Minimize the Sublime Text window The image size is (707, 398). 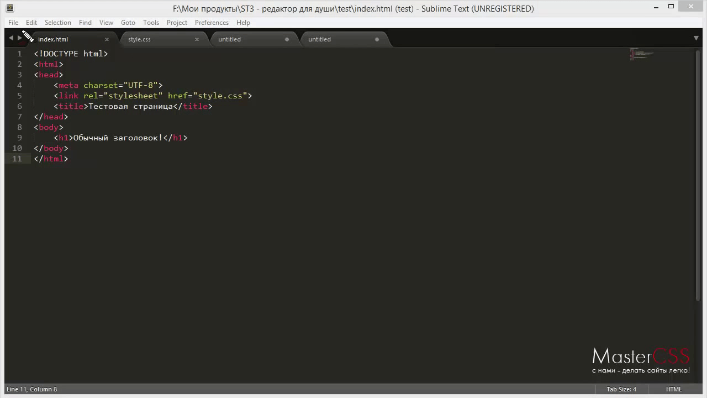pyautogui.click(x=656, y=7)
